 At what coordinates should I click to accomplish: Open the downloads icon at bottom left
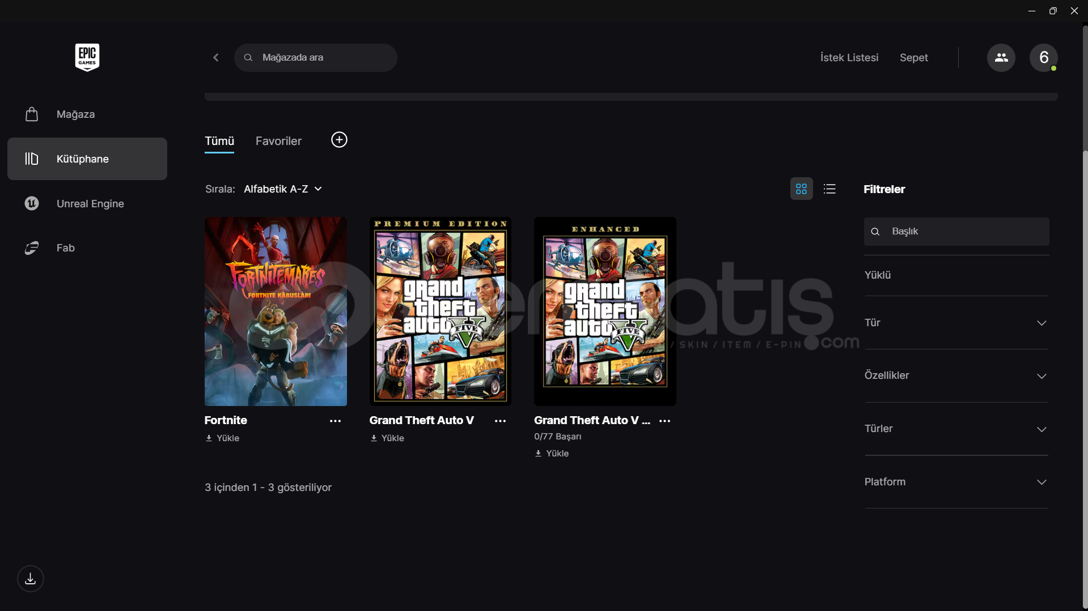click(31, 579)
